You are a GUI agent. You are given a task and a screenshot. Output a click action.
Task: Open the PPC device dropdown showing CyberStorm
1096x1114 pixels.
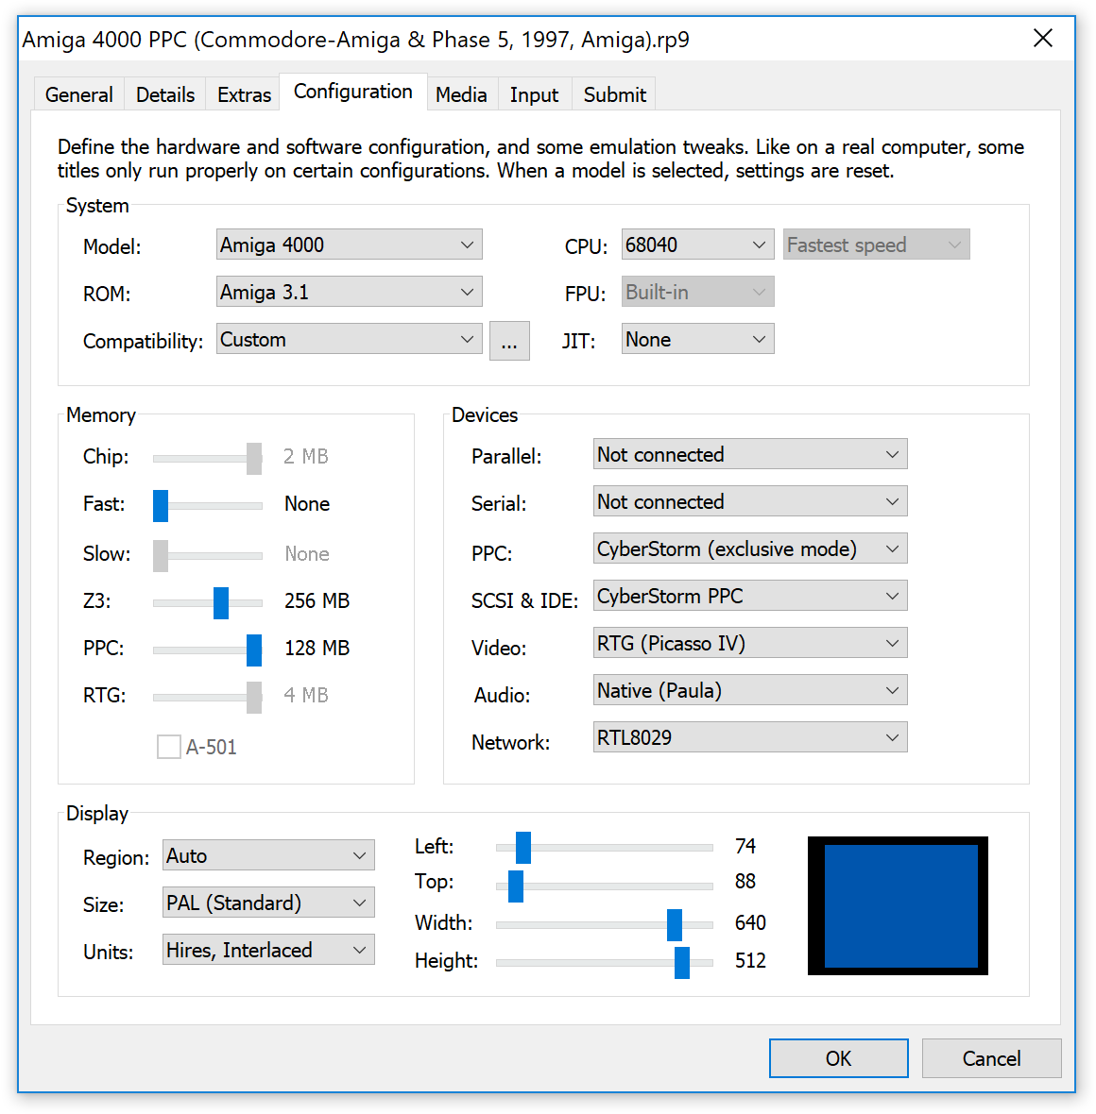[x=750, y=549]
